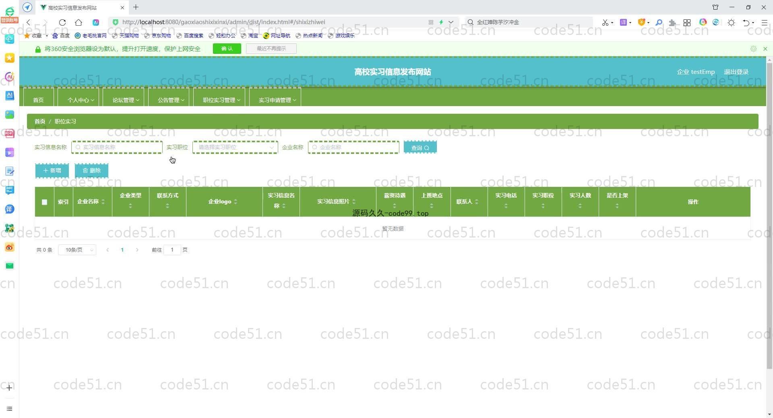Open the yellow star favorites sidebar icon
The height and width of the screenshot is (418, 773).
(10, 58)
